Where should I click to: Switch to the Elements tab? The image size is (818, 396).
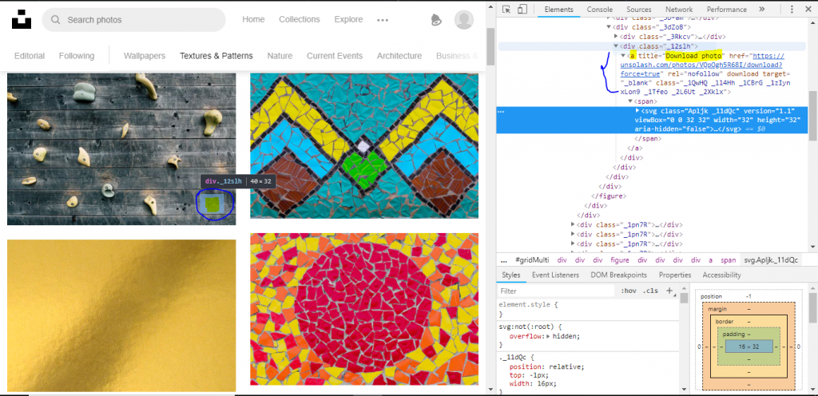(558, 10)
